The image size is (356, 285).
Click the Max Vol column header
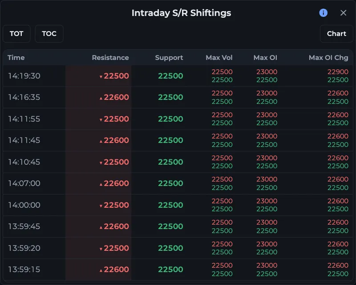point(219,58)
